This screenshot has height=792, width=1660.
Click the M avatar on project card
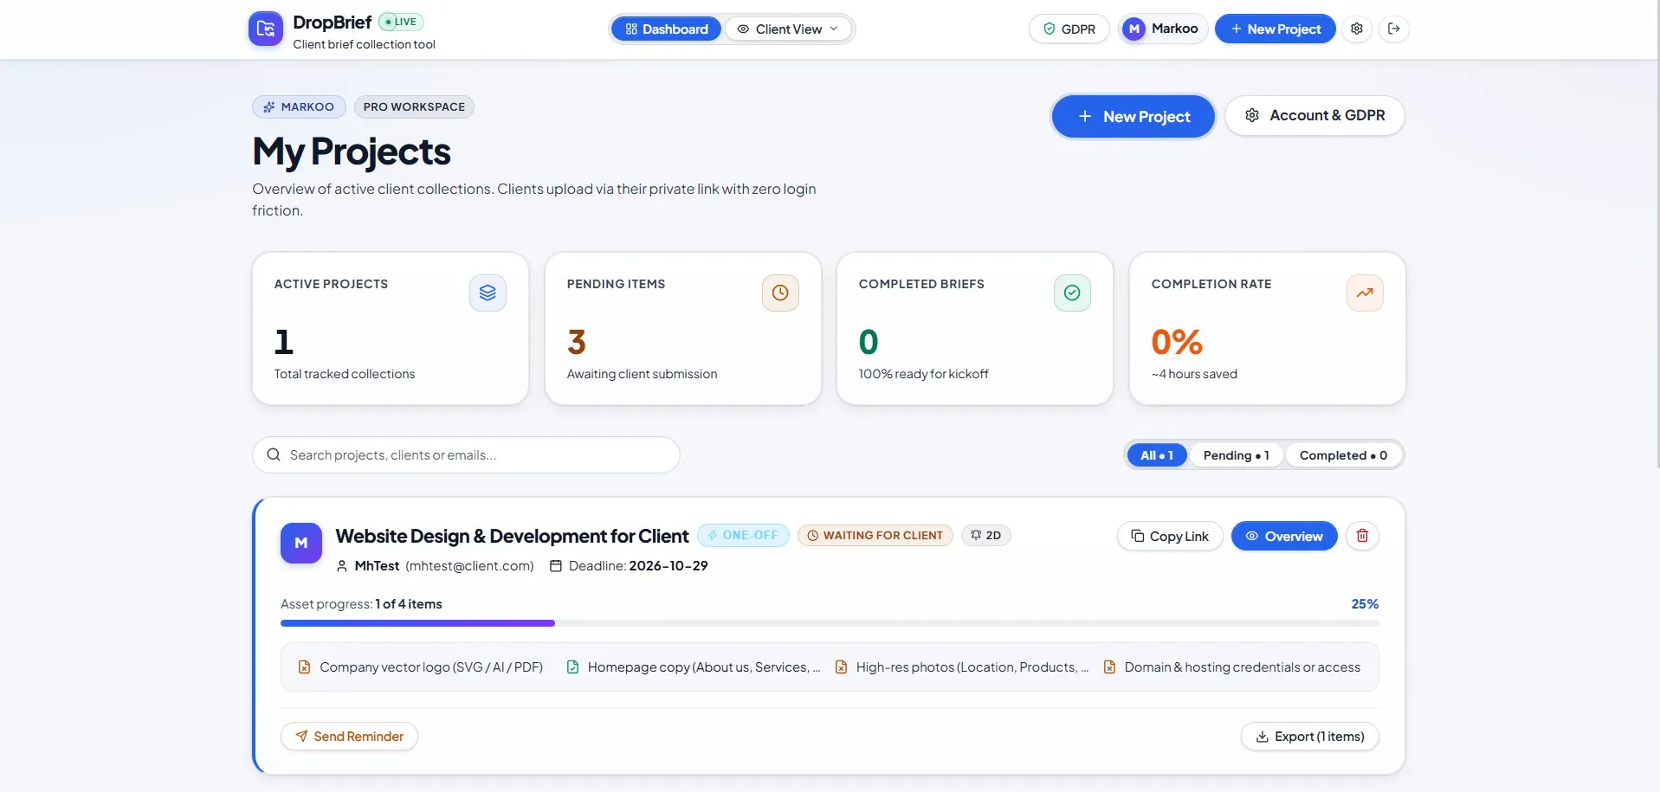click(x=301, y=543)
